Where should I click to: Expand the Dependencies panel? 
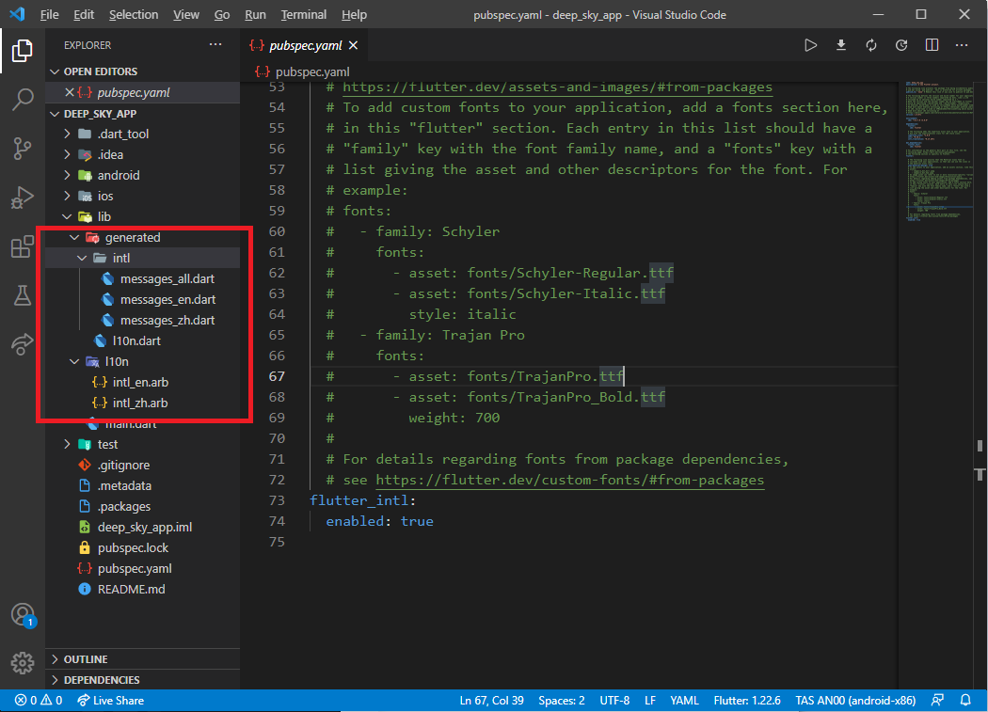click(142, 680)
